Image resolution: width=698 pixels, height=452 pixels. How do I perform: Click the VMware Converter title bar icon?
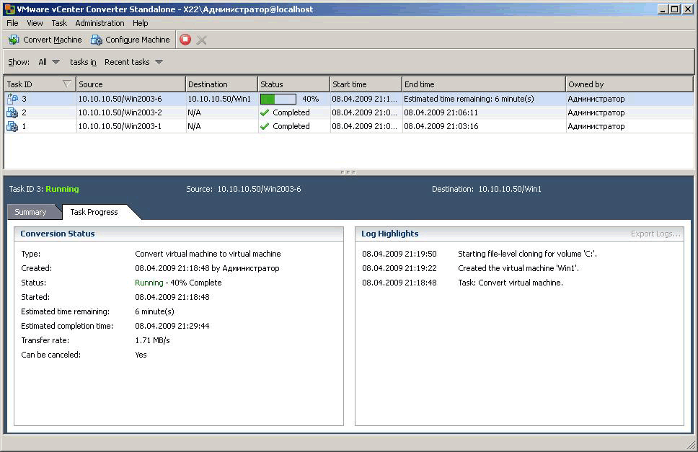(9, 9)
